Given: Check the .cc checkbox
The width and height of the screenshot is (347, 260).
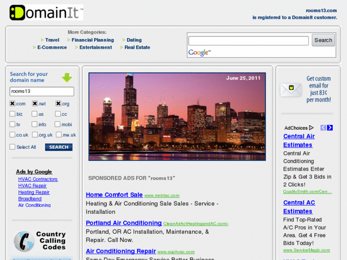Looking at the screenshot, I should click(58, 114).
